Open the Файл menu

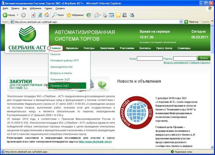[5, 8]
